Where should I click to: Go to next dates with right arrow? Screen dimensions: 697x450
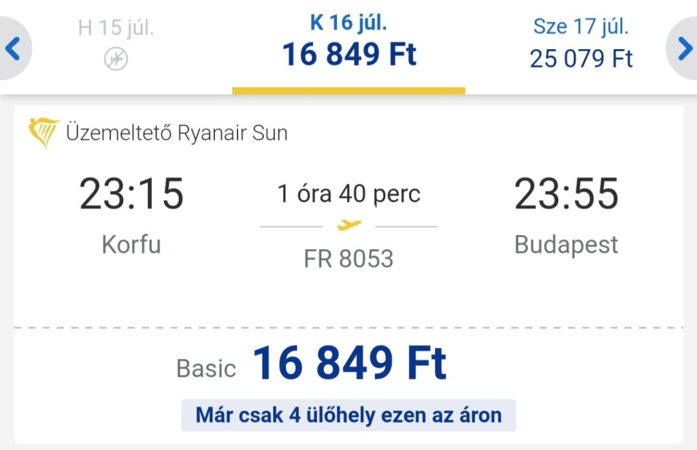pos(683,48)
